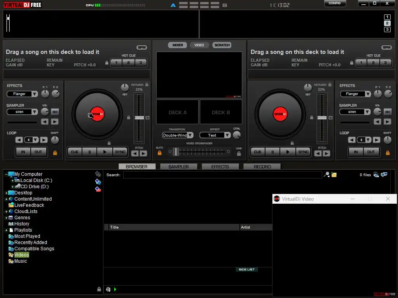
Task: Open left deck Flanger effect dropdown
Action: (x=35, y=94)
